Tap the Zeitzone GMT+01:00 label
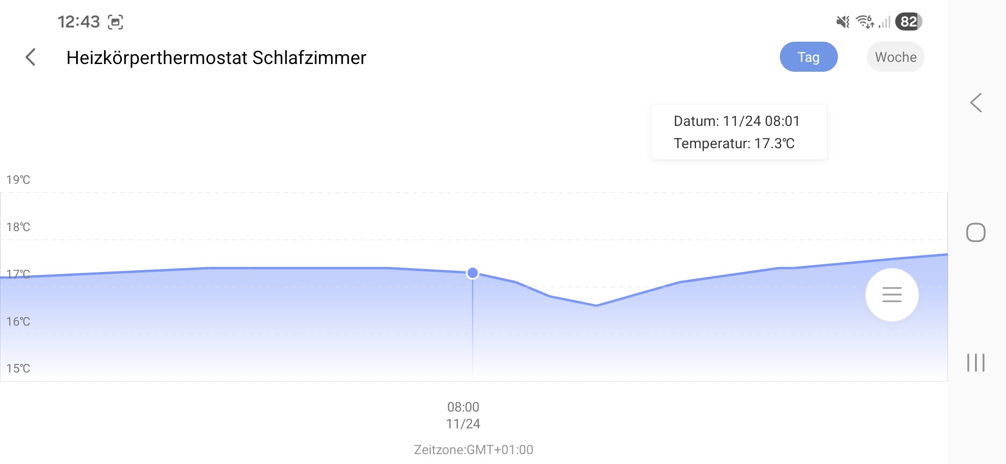 click(473, 449)
